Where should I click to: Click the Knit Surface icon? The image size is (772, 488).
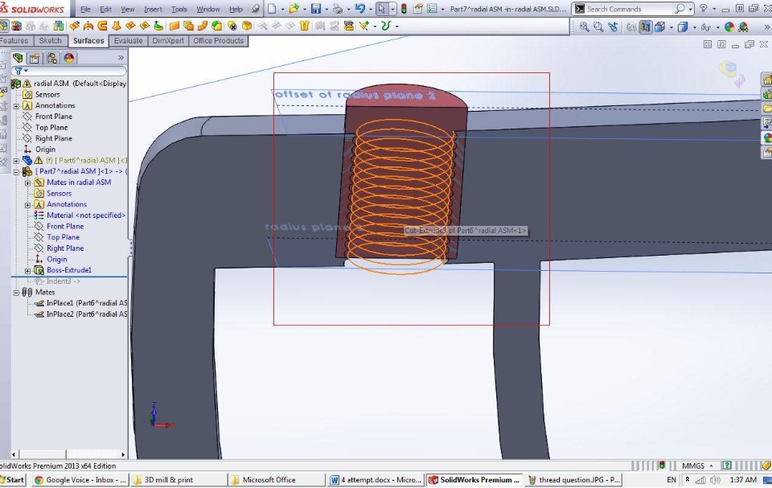coord(304,26)
